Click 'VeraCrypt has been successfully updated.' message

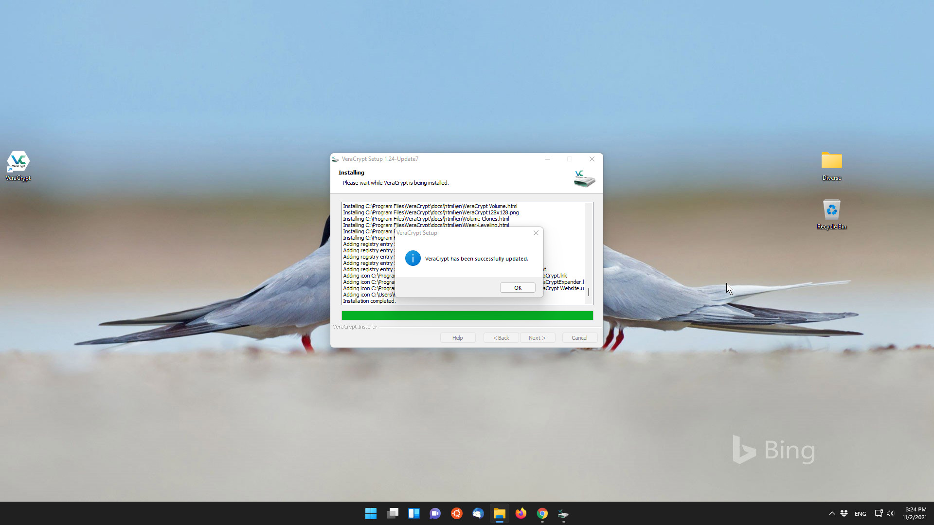476,259
